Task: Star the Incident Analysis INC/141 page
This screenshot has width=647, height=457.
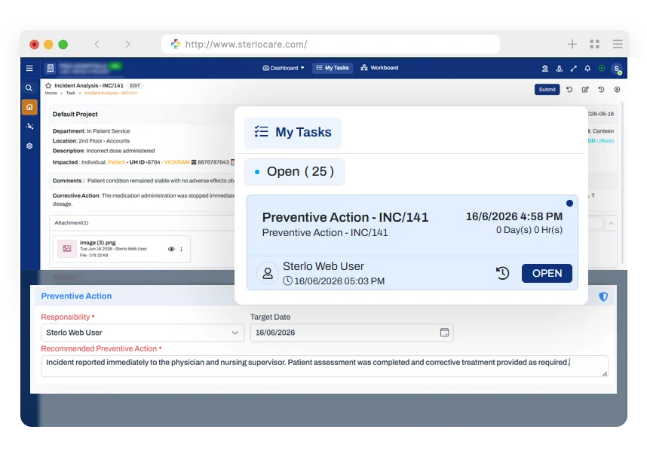Action: click(x=48, y=85)
